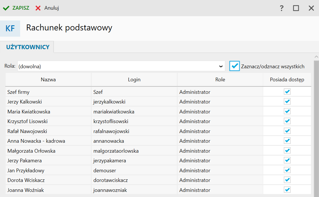Switch to the UŻYTKOWNICY tab
Viewport: 319px width, 197px height.
[28, 47]
